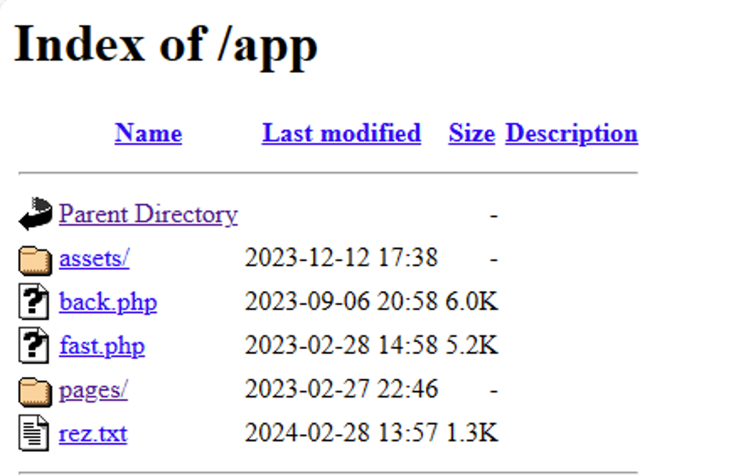Click the question mark icon beside fast.php
This screenshot has height=475, width=753.
point(34,347)
